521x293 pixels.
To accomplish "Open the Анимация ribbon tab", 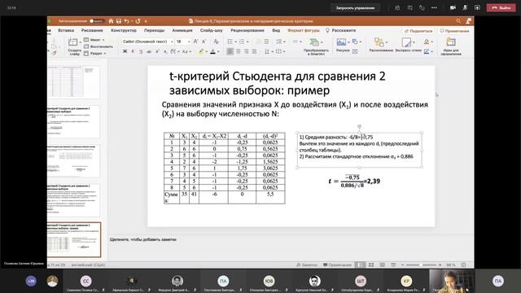I will coord(182,30).
